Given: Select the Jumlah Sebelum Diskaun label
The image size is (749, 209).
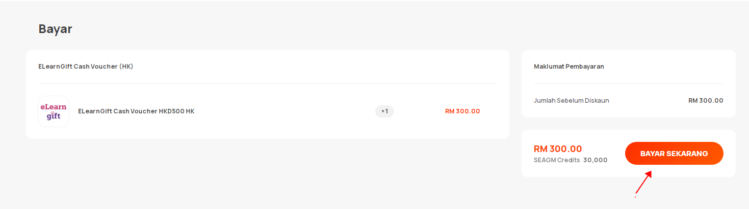Looking at the screenshot, I should tap(572, 101).
